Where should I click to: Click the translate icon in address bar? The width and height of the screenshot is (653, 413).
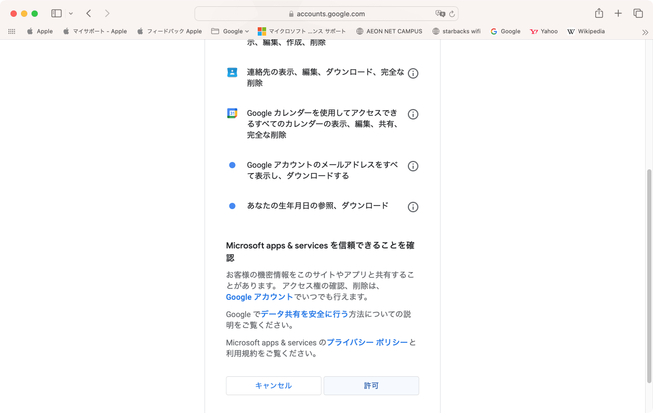[x=440, y=14]
